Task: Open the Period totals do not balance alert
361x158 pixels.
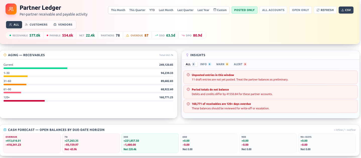Action: pyautogui.click(x=271, y=92)
